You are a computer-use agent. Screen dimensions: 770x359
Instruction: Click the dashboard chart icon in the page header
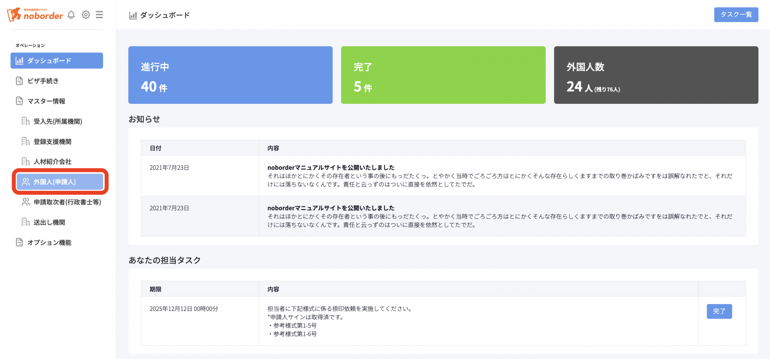[133, 16]
